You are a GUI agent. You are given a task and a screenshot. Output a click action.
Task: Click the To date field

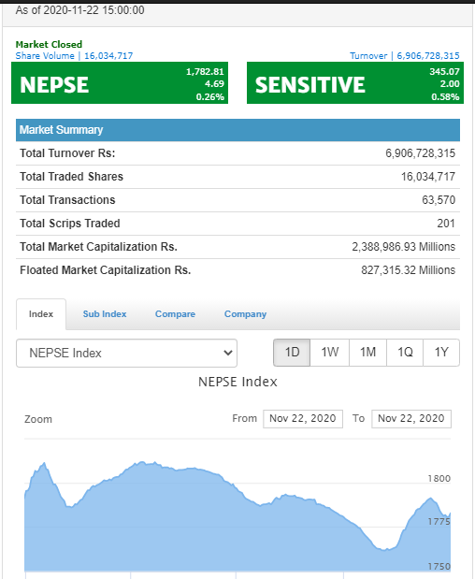tap(411, 419)
